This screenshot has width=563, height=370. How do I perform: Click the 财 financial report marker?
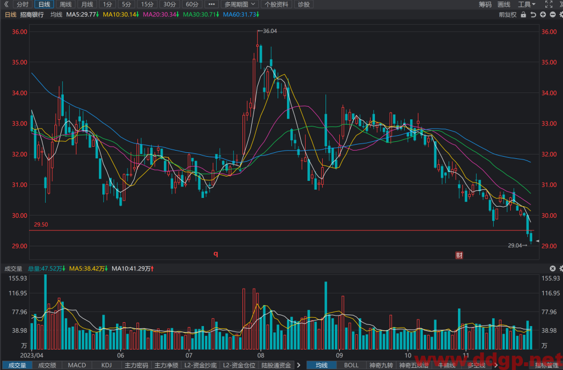(459, 255)
